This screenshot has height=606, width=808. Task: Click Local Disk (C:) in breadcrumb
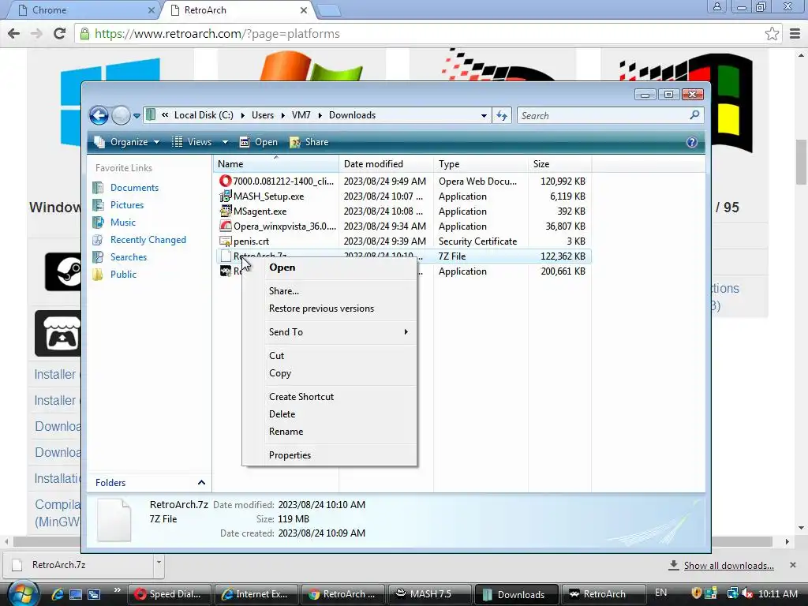click(x=204, y=115)
